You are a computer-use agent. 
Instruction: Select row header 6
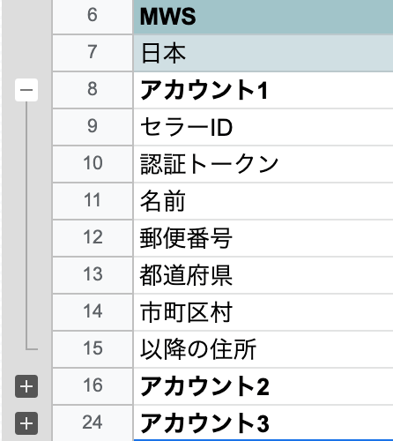pos(93,16)
